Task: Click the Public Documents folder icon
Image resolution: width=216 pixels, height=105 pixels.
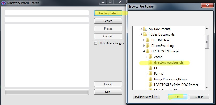Action: 145,35
